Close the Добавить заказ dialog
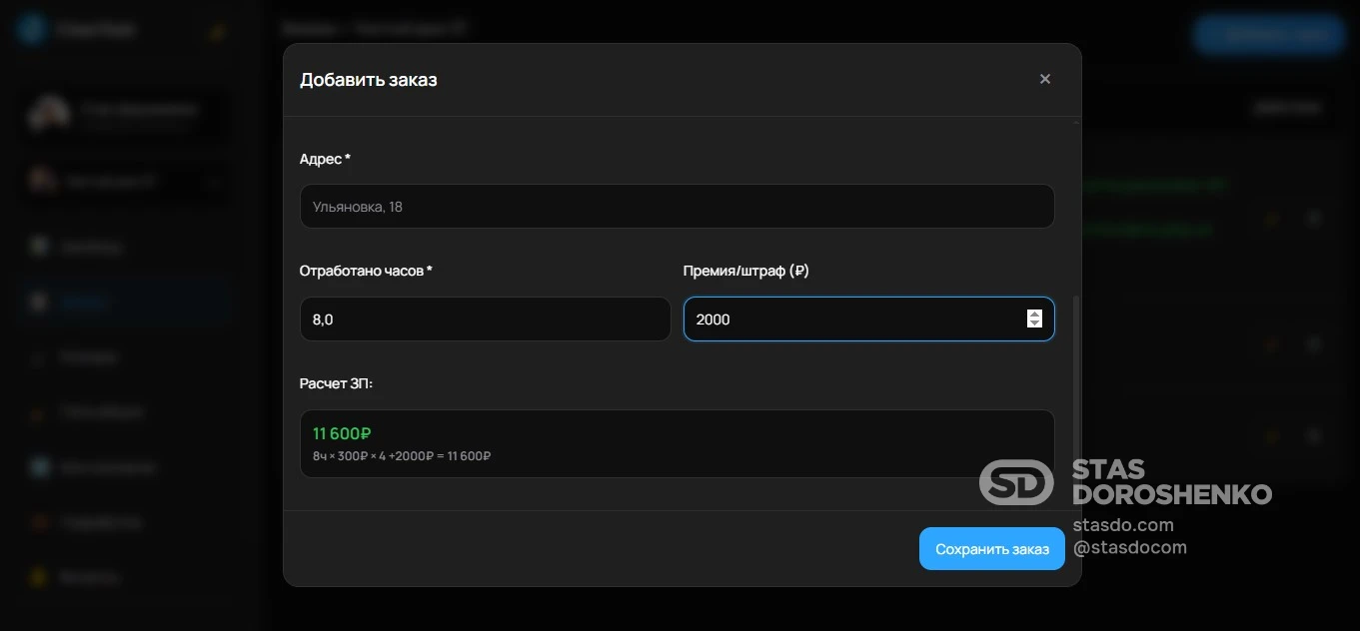This screenshot has width=1360, height=631. coord(1044,79)
